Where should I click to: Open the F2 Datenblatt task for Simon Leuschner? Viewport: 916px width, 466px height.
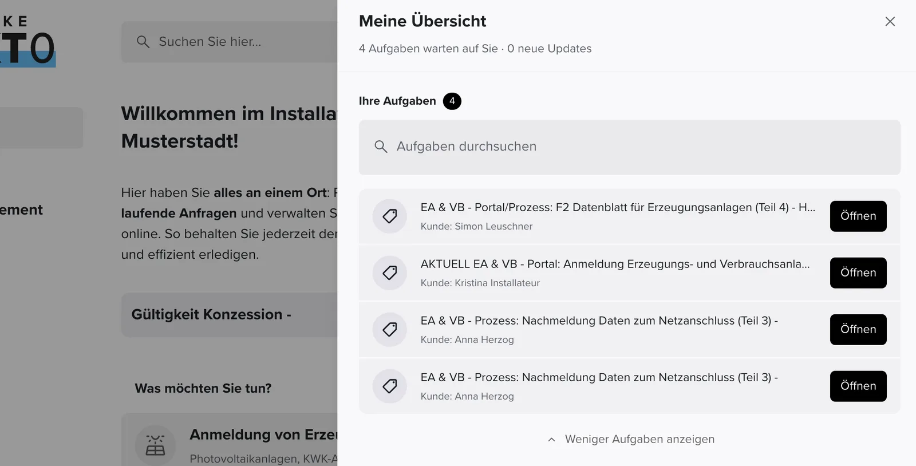click(x=858, y=216)
